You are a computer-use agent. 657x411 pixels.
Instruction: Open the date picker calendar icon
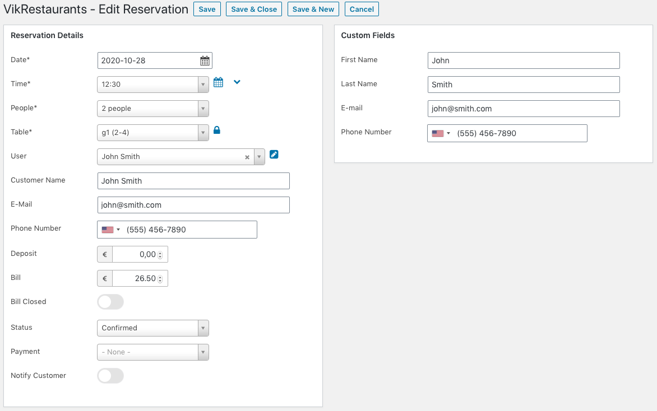205,60
